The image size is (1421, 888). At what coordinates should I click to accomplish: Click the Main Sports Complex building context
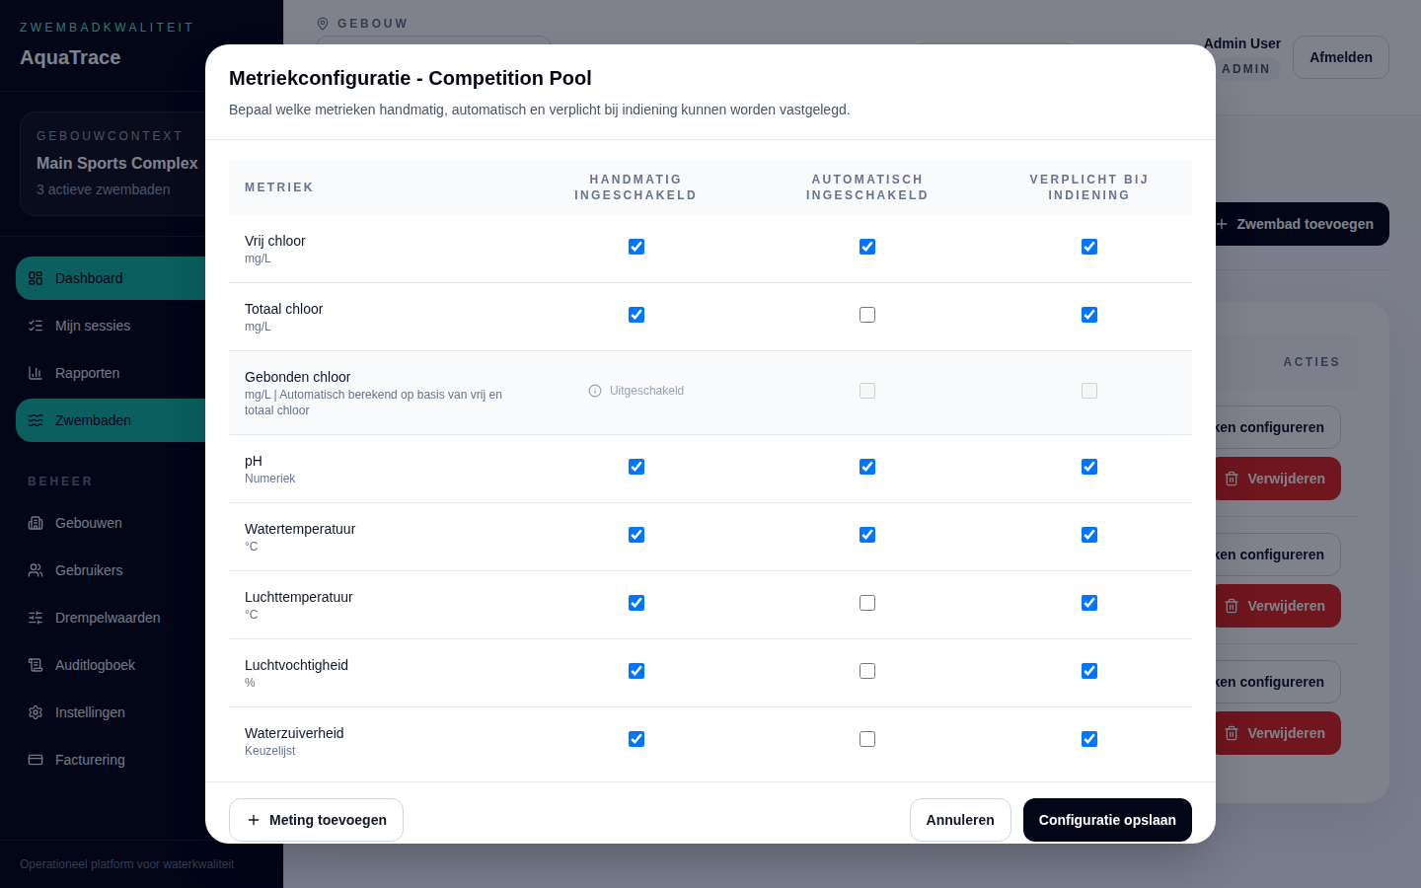point(117,163)
